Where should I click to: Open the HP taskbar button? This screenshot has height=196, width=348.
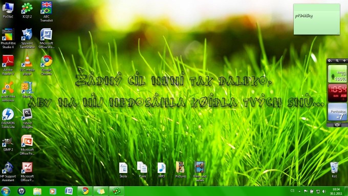point(21,191)
